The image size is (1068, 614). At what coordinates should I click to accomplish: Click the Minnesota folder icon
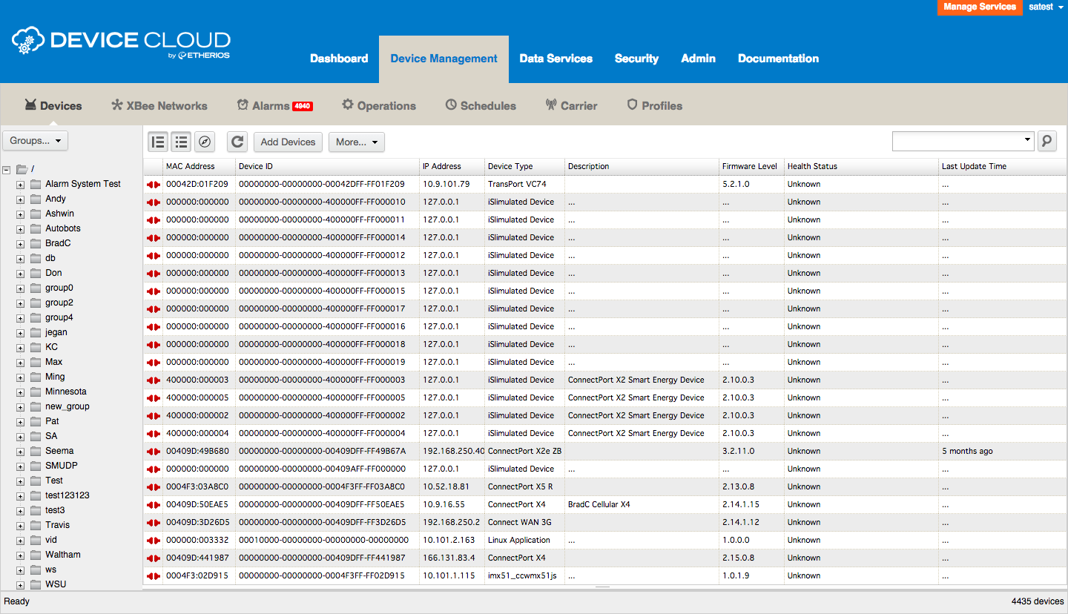click(36, 392)
